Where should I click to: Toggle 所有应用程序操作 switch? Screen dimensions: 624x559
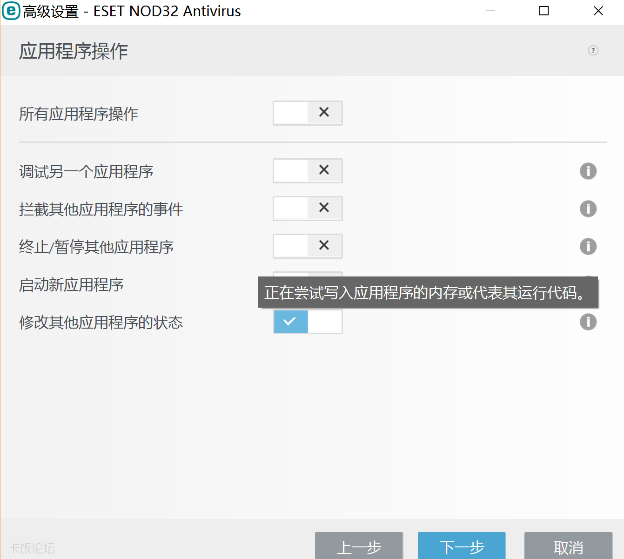[x=308, y=113]
